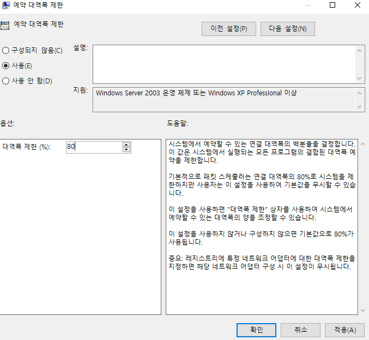369x340 pixels.
Task: Click the 지원: label
Action: pyautogui.click(x=80, y=90)
